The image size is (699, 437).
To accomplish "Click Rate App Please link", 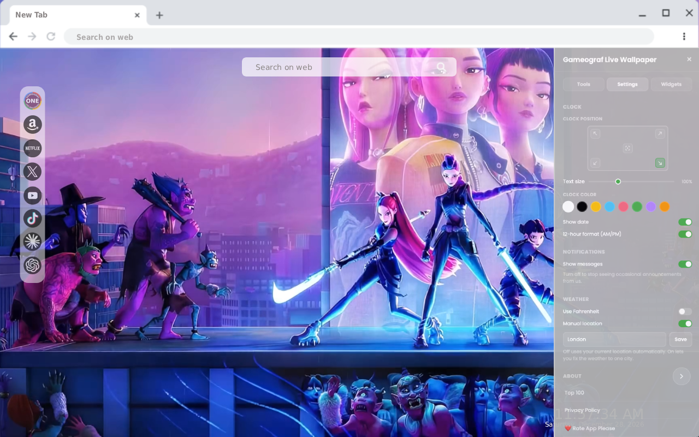I will coord(590,428).
